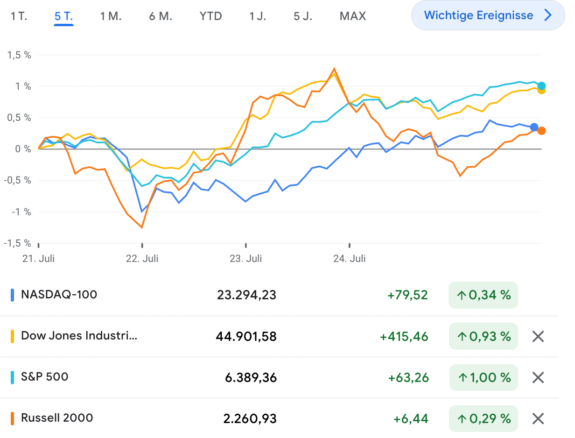Click the 1 % y-axis label
The height and width of the screenshot is (438, 575).
24,86
